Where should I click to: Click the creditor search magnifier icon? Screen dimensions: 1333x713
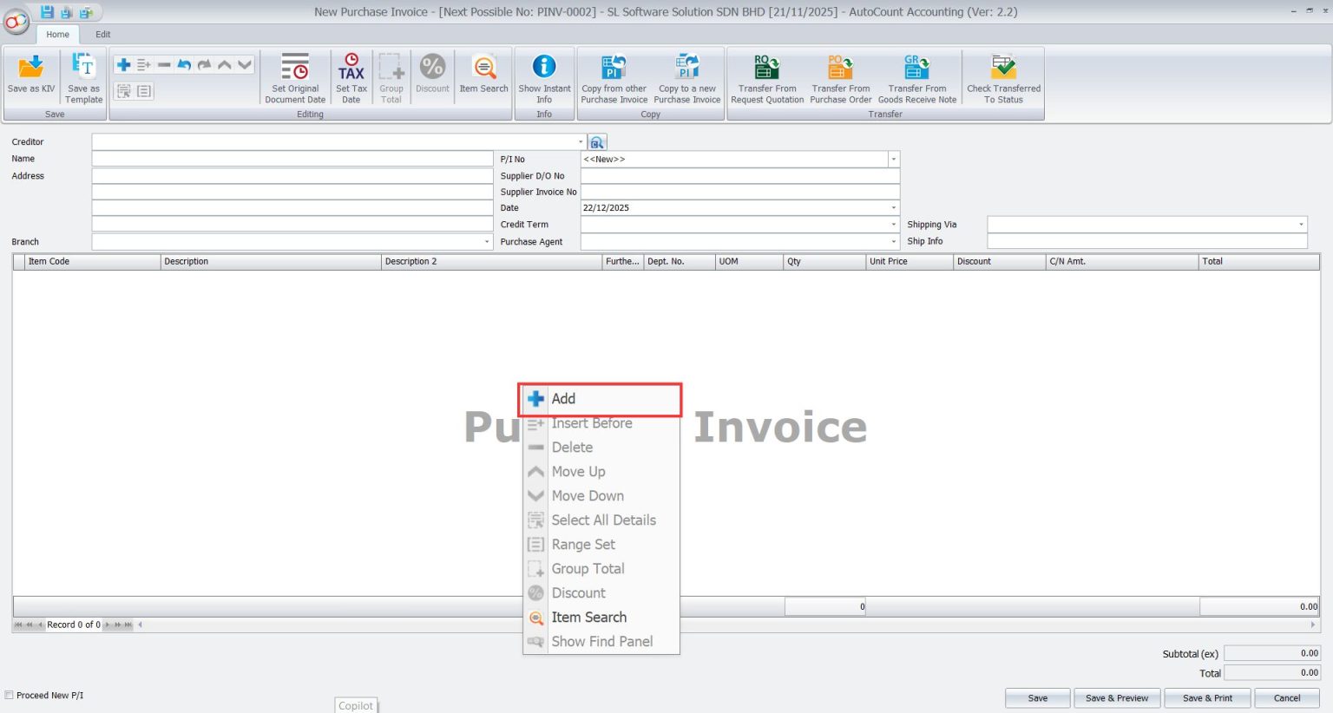tap(597, 141)
